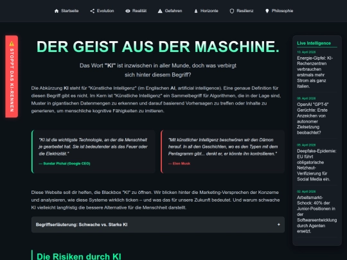Expand Begriffserläuterung: Schwache vs. Starke KI
This screenshot has height=260, width=347.
[x=158, y=225]
